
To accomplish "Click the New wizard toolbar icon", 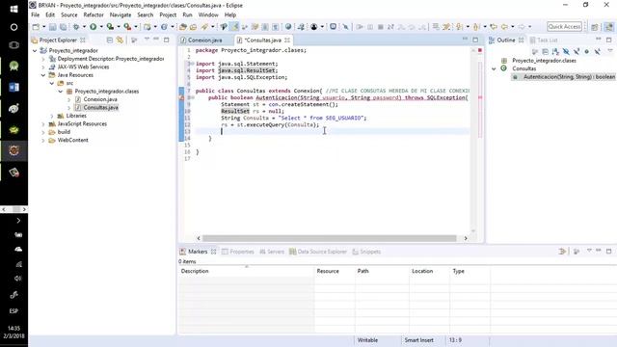I will pos(36,27).
